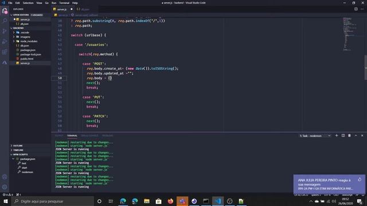
Task: Click the Accounts icon in activity bar
Action: [x=5, y=177]
